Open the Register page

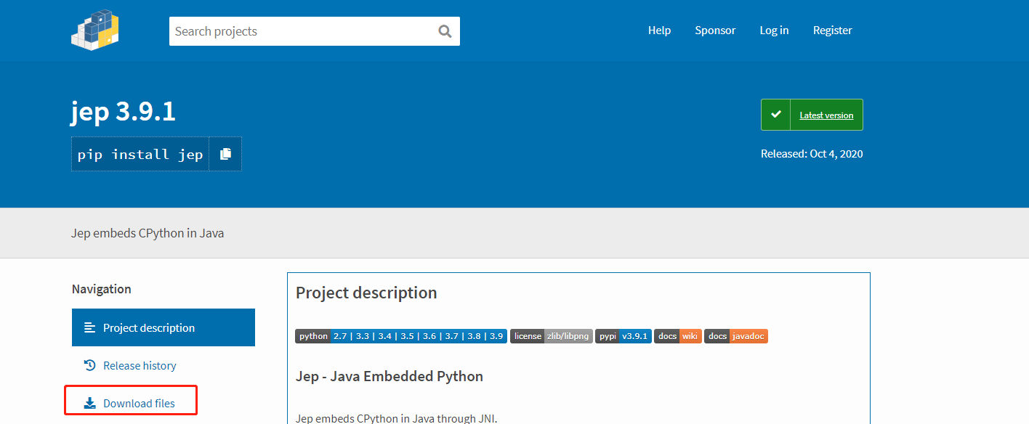coord(832,30)
